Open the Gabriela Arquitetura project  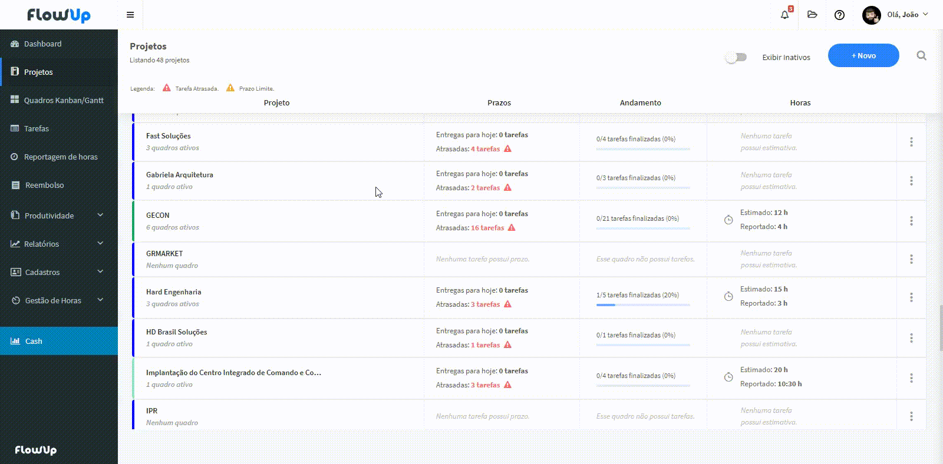[180, 175]
